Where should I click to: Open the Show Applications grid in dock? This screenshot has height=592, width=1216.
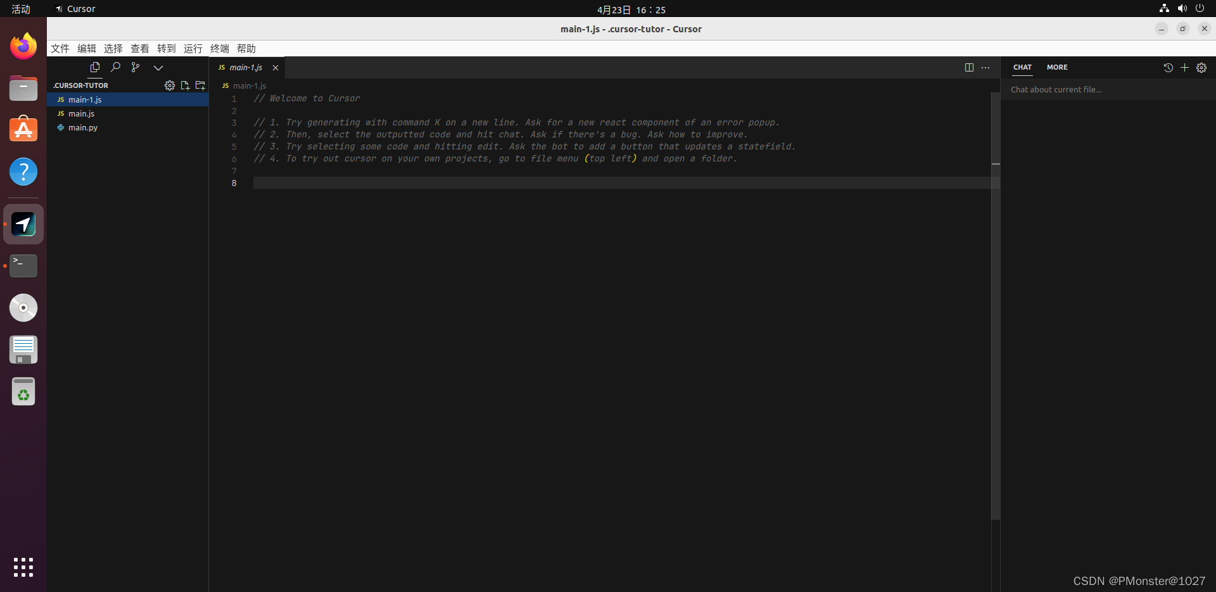point(23,567)
